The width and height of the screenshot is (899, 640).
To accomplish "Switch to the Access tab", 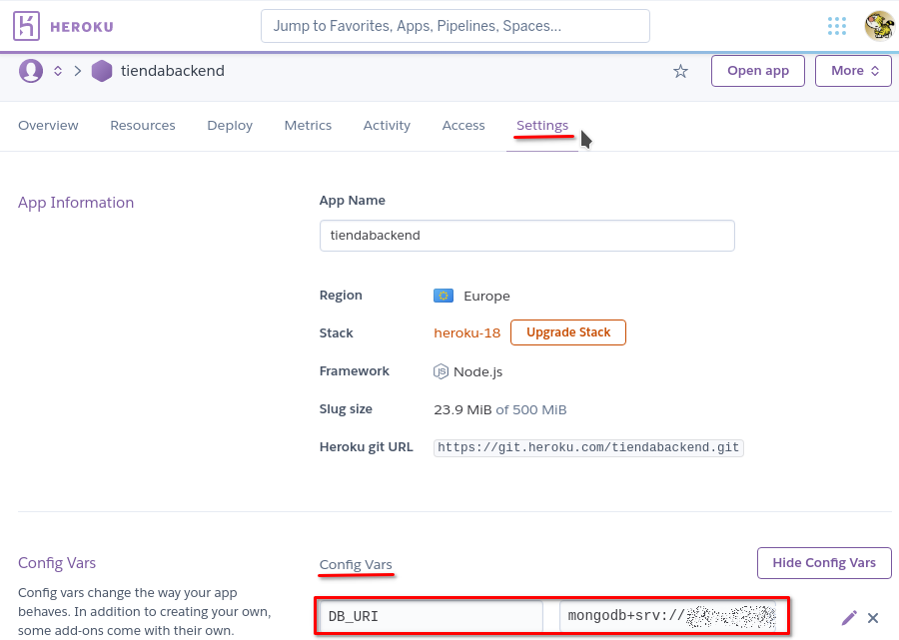I will [x=463, y=126].
